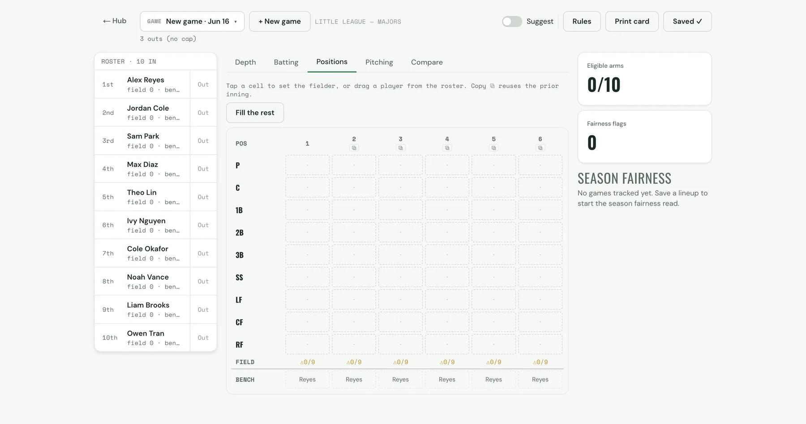Copy prior inning into inning 5
Screen dimensions: 806x424
(x=493, y=148)
